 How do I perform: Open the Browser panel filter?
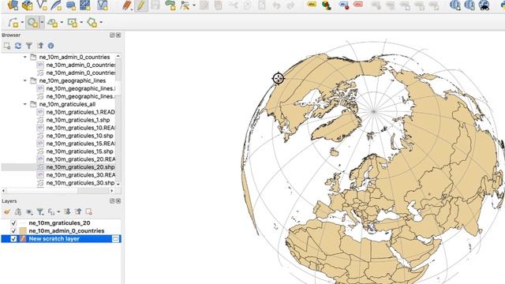tap(29, 46)
